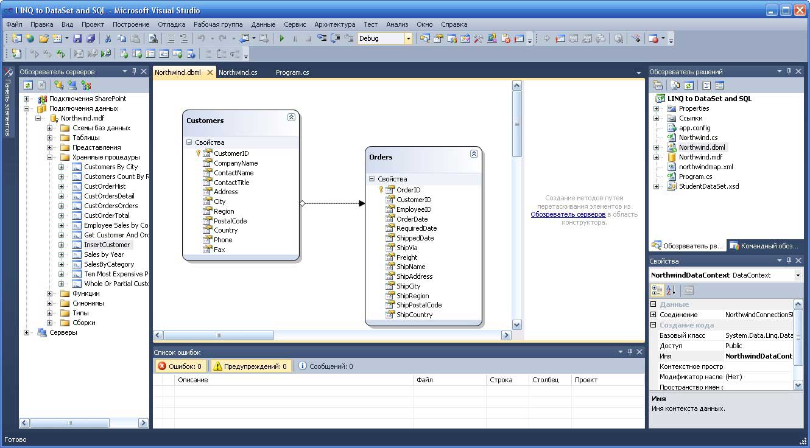Toggle auto-hide pin on Properties panel
This screenshot has width=810, height=448.
pos(789,261)
